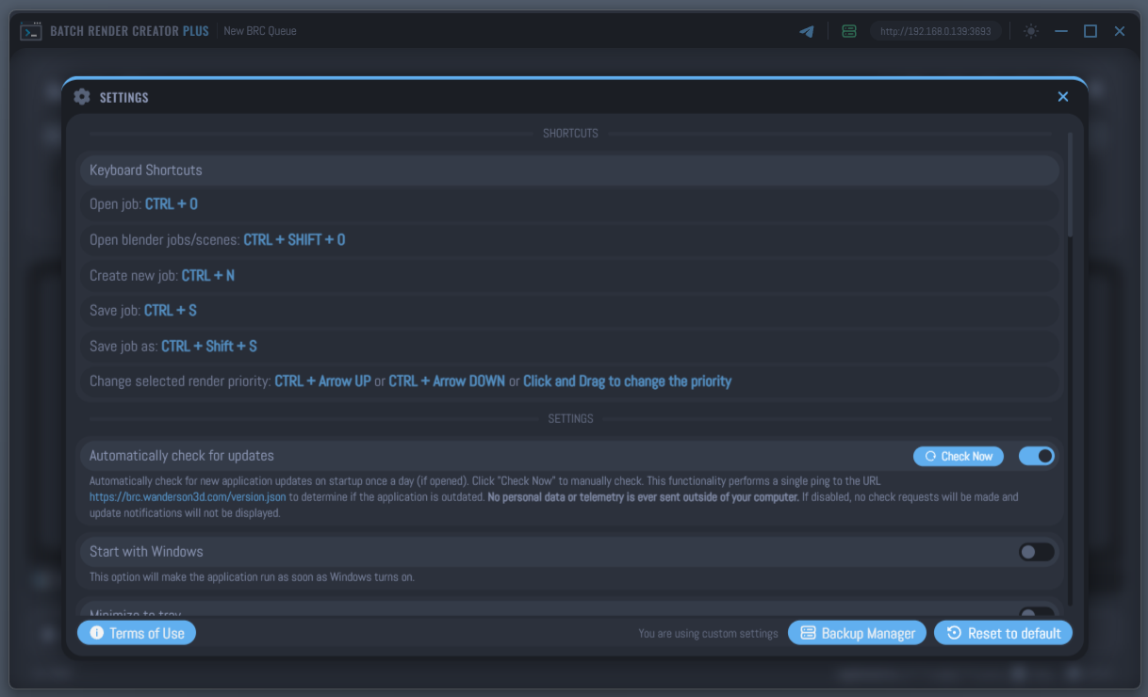Click 'You are using custom settings' text

[x=708, y=634]
